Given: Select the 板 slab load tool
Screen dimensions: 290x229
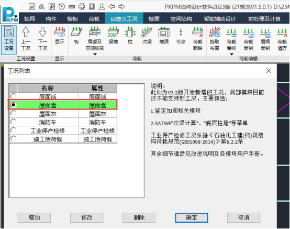Looking at the screenshot, I should [76, 36].
